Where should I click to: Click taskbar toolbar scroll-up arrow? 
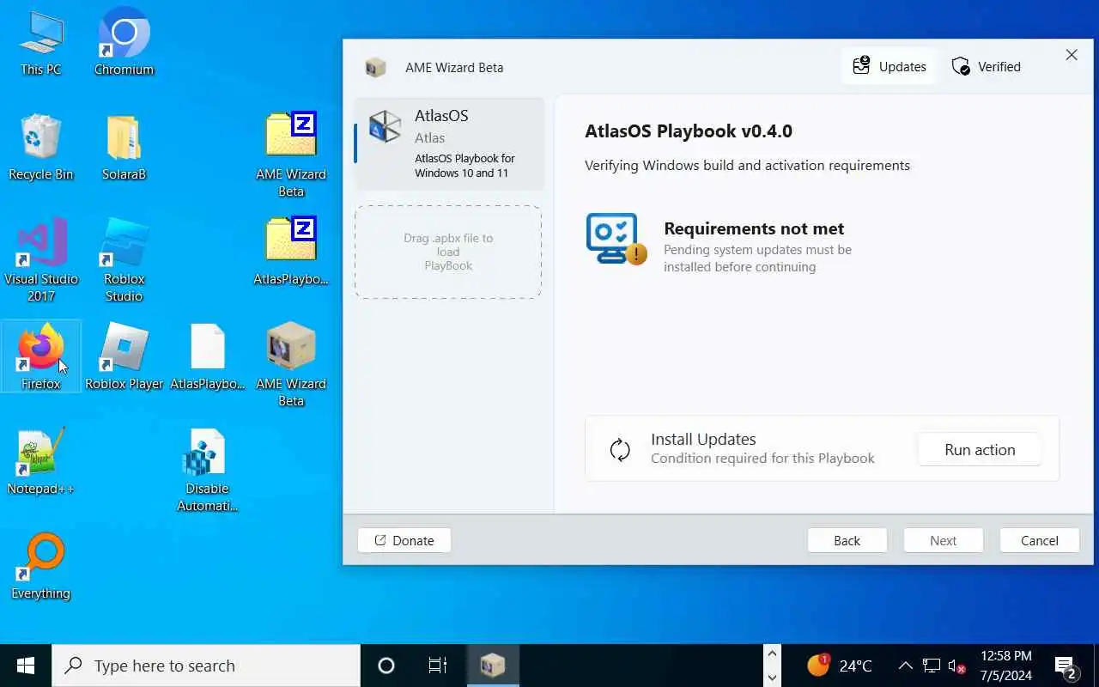click(x=772, y=654)
